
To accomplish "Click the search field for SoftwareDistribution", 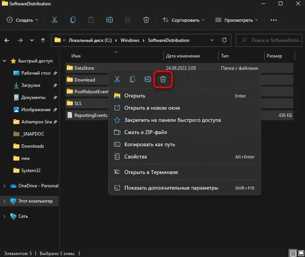I will (269, 40).
